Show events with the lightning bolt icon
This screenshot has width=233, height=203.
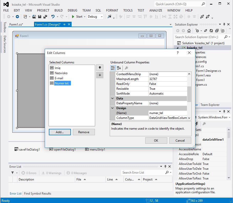197,124
